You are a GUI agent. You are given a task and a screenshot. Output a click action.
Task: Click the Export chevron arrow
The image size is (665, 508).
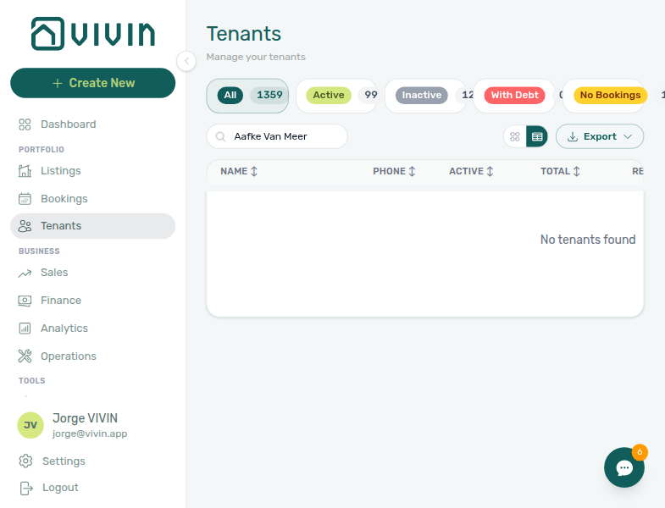click(x=628, y=136)
